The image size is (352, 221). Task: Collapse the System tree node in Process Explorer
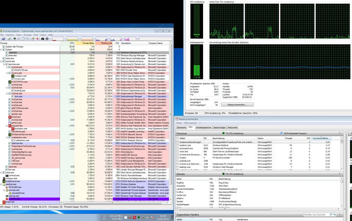click(x=1, y=50)
